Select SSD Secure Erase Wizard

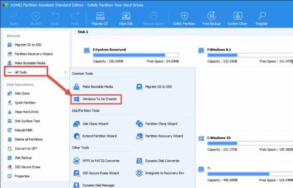[x=96, y=173]
